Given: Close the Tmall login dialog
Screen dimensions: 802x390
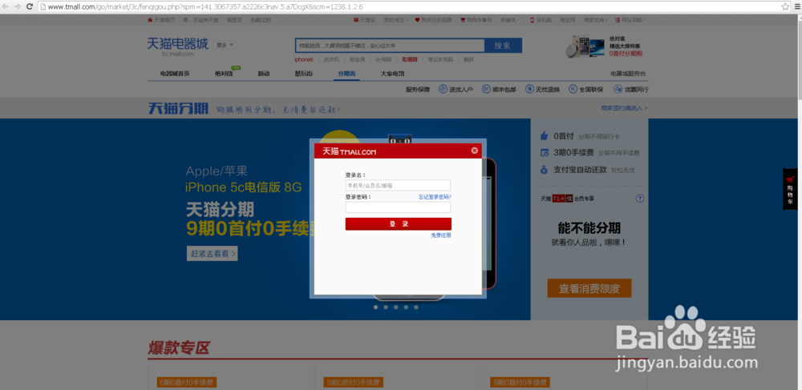Looking at the screenshot, I should (474, 151).
